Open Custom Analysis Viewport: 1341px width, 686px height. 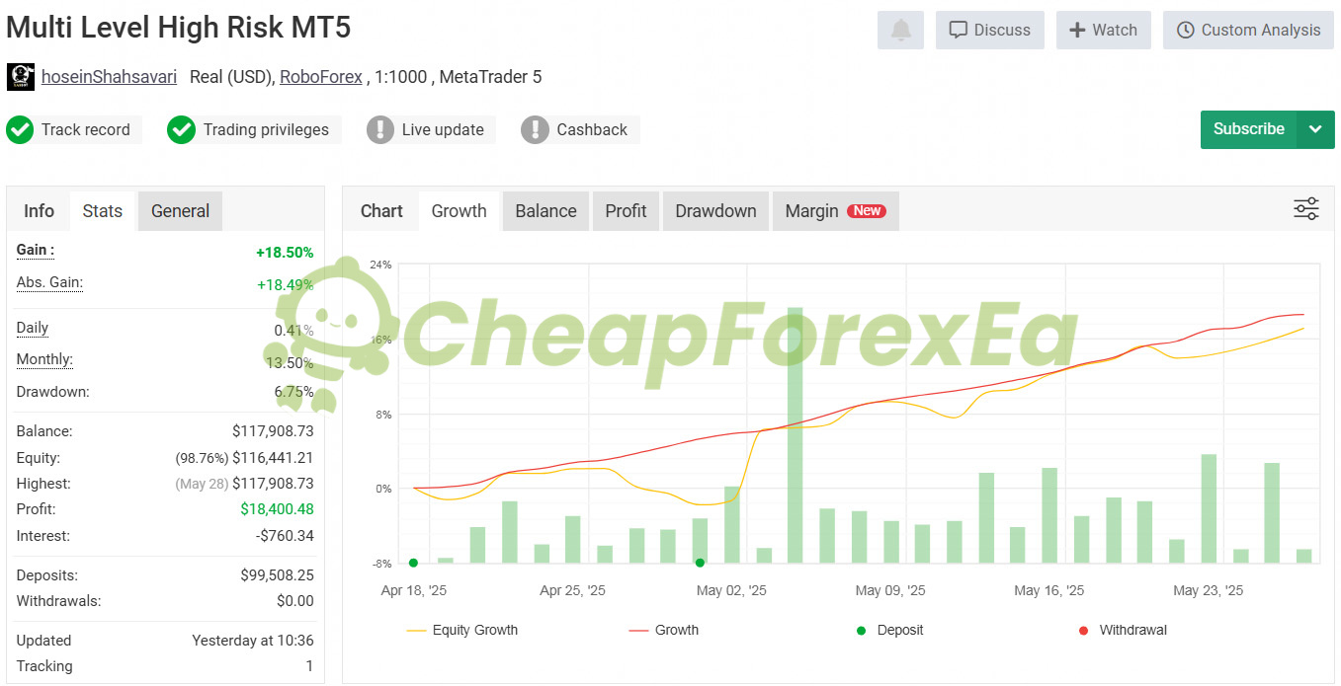[x=1249, y=30]
